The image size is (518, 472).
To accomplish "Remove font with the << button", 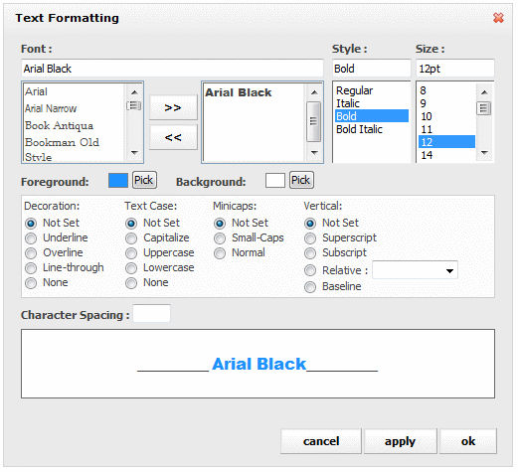I will point(173,137).
